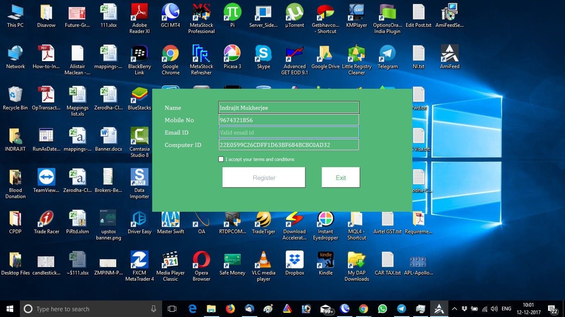Select the Network desktop icon
Image resolution: width=565 pixels, height=317 pixels.
(15, 57)
